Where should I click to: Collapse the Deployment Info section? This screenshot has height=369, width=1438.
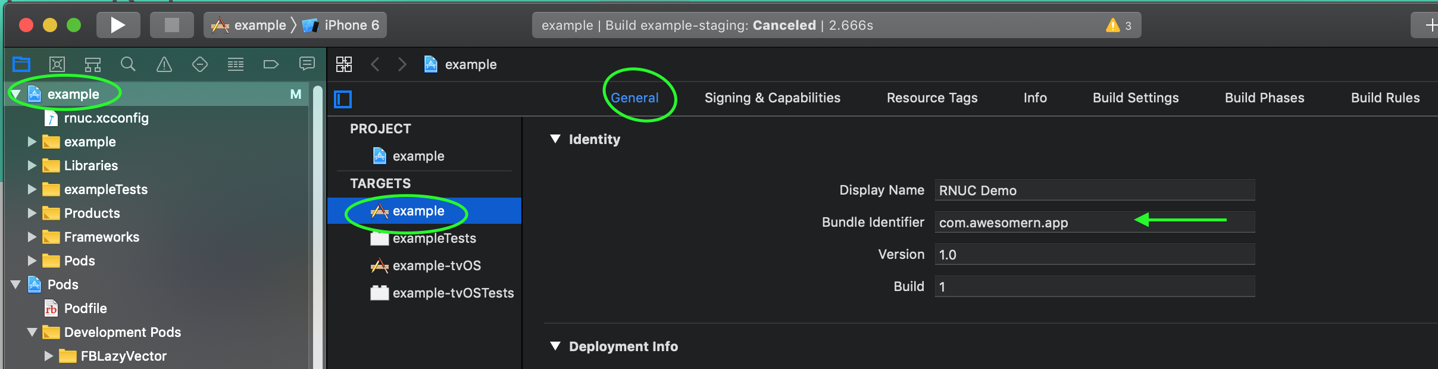tap(555, 346)
